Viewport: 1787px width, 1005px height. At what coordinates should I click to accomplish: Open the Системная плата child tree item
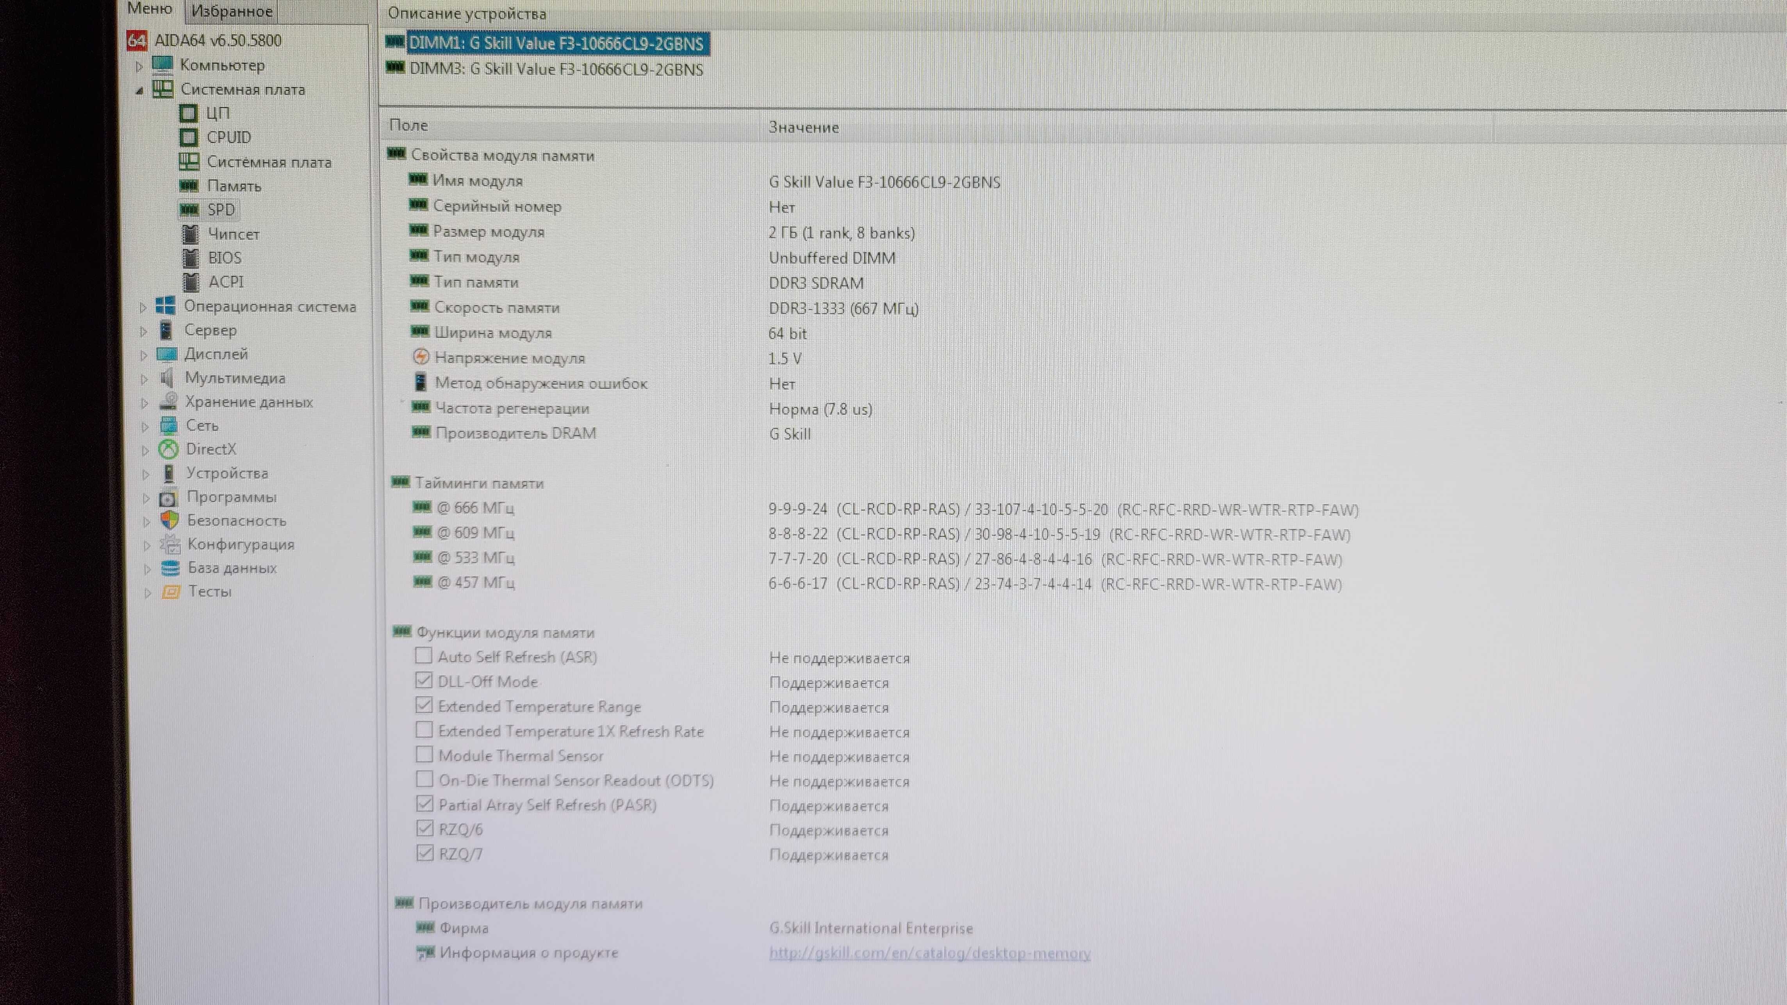pyautogui.click(x=269, y=162)
